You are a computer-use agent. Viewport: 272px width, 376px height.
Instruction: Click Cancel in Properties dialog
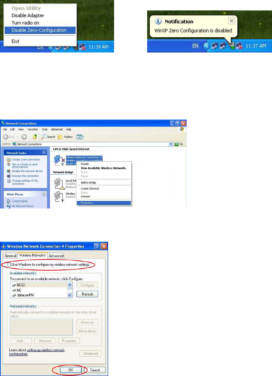tap(95, 370)
